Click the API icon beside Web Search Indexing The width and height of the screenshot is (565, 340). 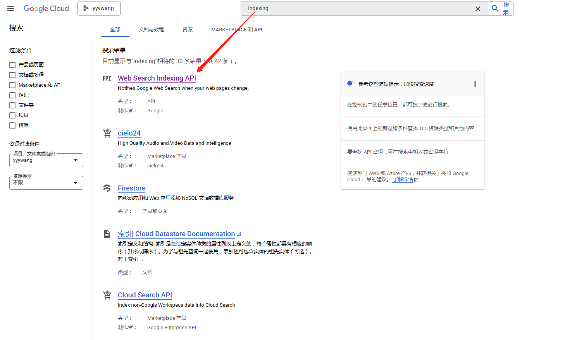coord(107,79)
